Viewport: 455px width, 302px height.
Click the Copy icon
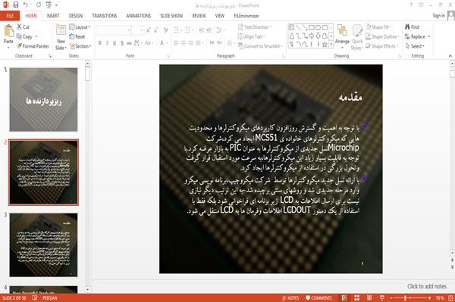click(19, 36)
